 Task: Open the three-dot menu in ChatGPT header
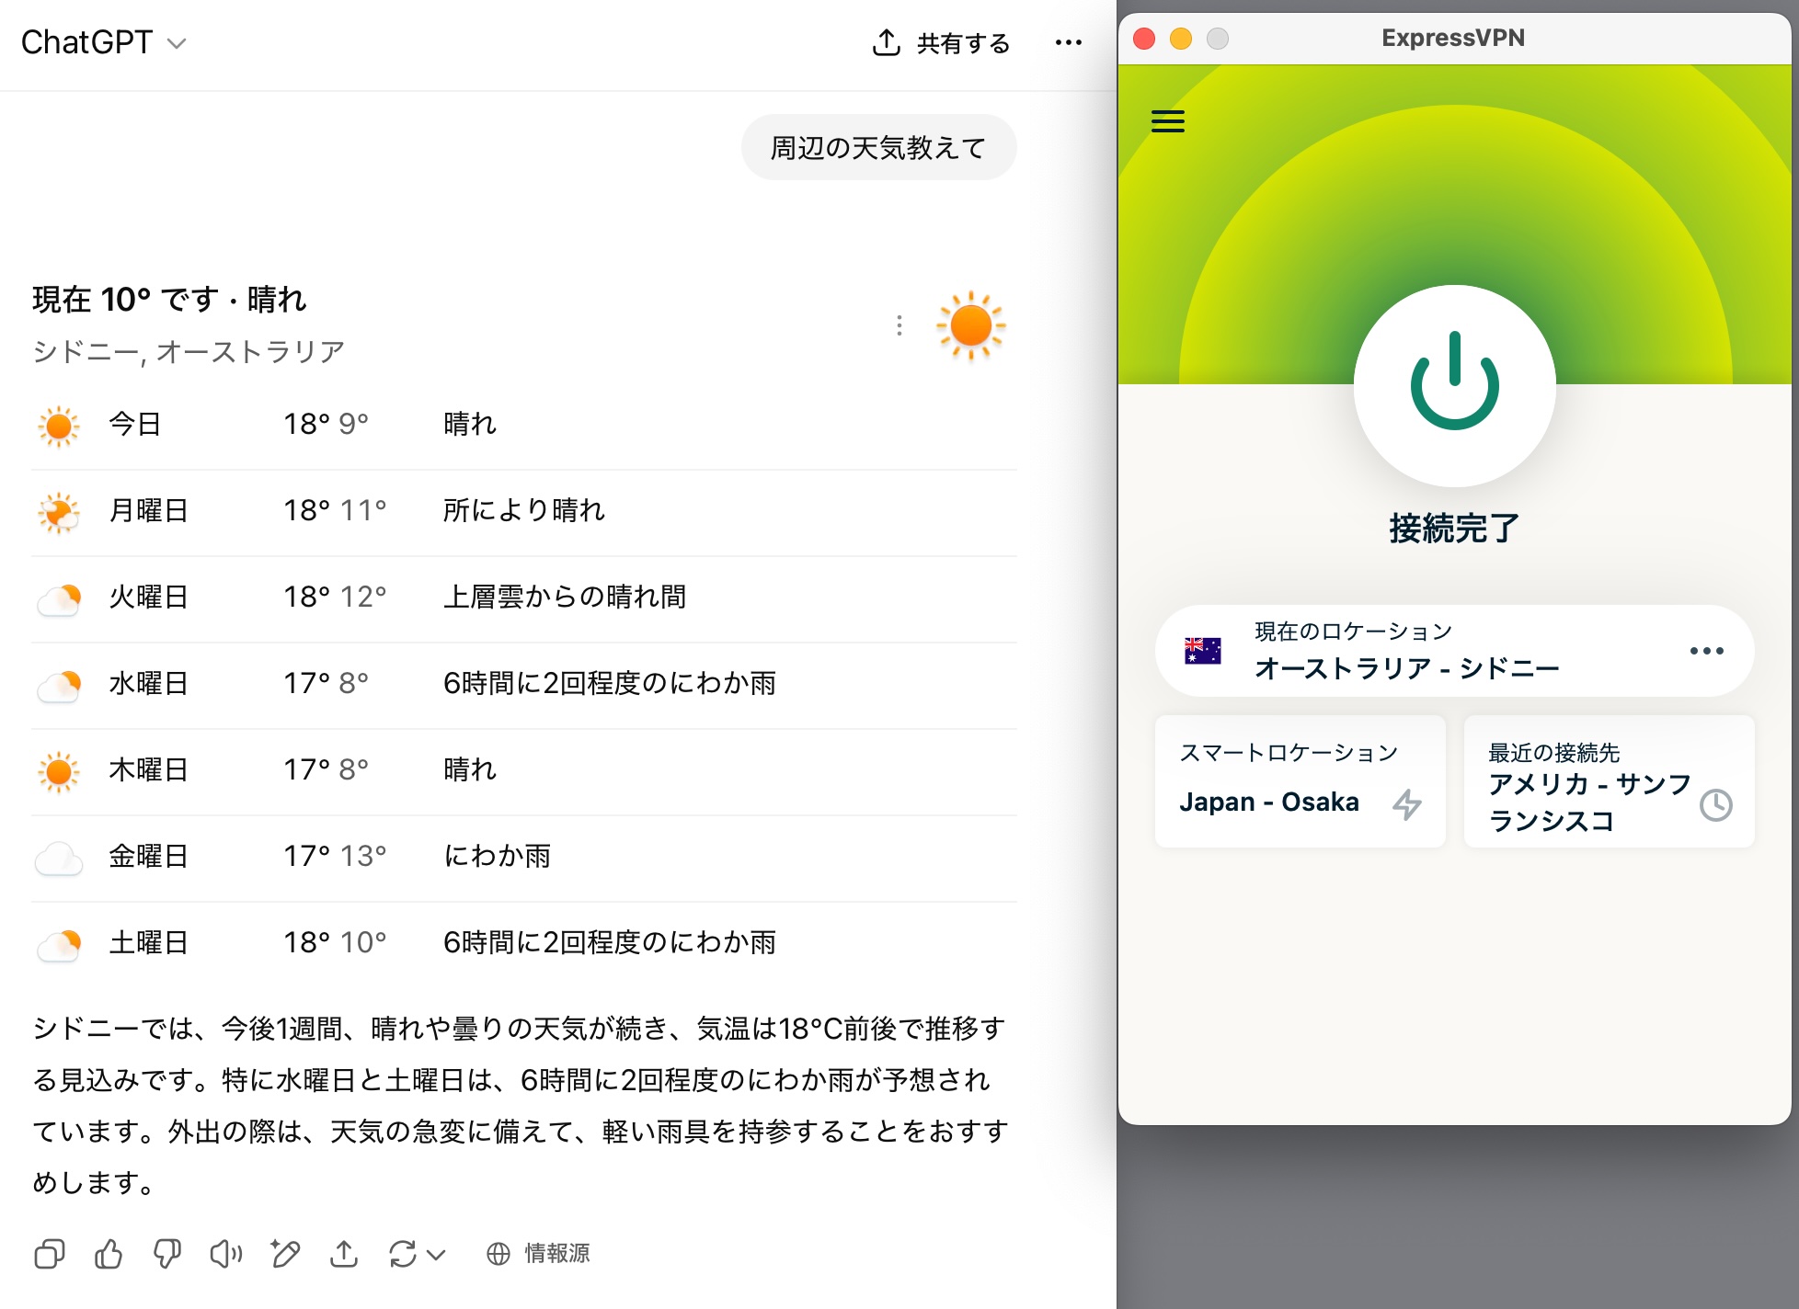pos(1069,42)
